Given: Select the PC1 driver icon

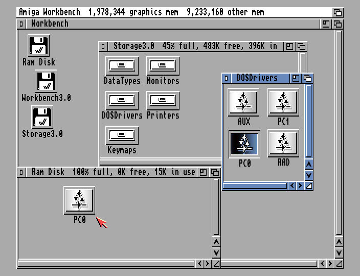Looking at the screenshot, I should [283, 102].
